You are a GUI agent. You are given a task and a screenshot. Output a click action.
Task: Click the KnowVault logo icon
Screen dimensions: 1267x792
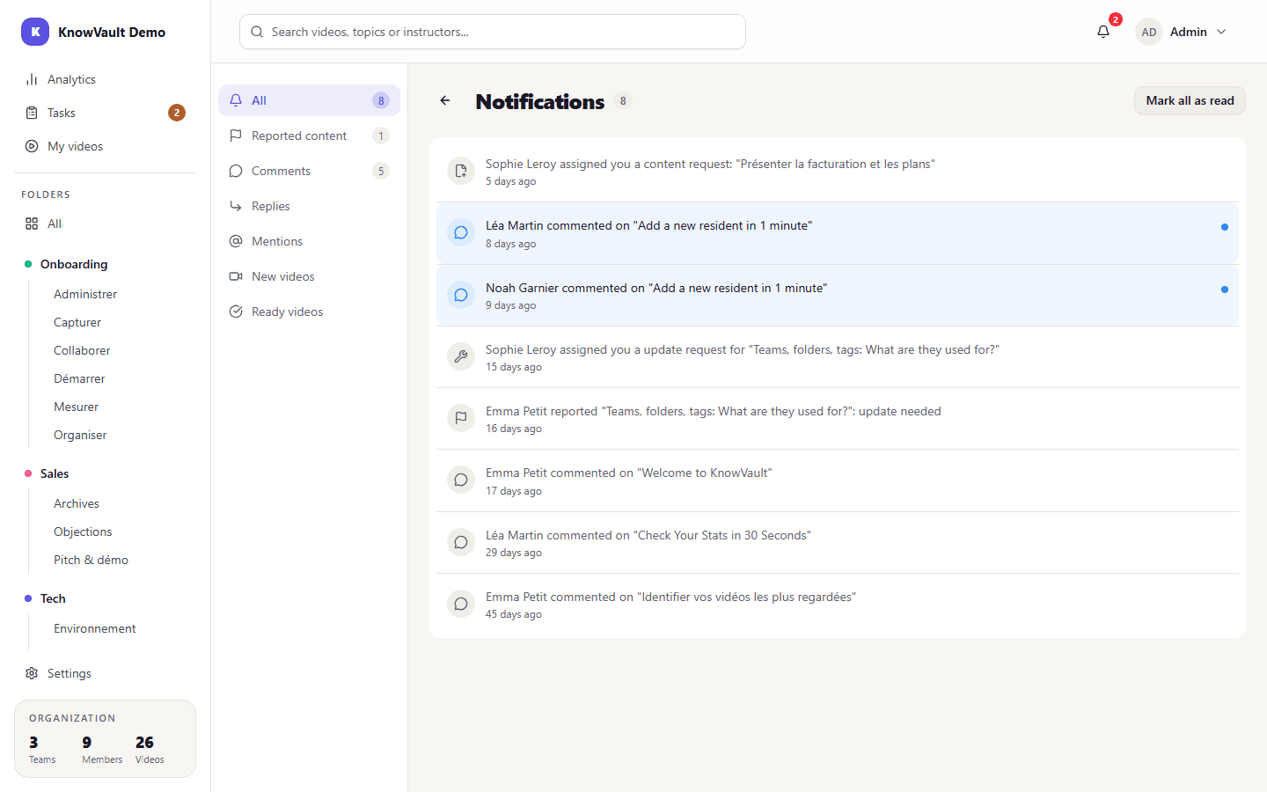(35, 32)
